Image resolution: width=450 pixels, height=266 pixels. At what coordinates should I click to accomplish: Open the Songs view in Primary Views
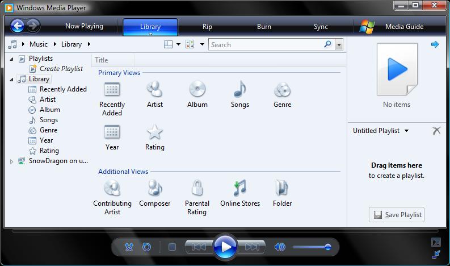(x=240, y=89)
